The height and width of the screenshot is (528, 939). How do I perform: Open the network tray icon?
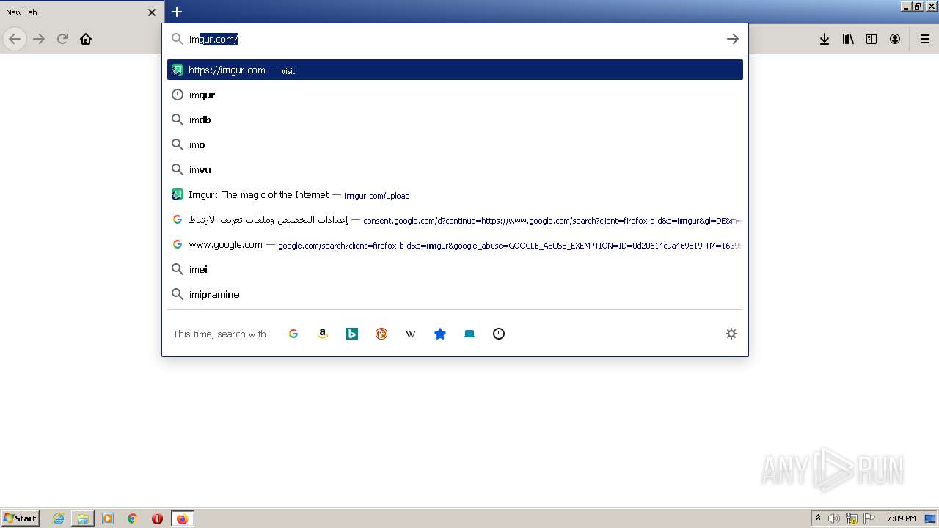(852, 518)
